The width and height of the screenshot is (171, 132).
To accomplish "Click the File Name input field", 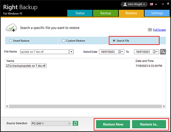I will pos(45,52).
